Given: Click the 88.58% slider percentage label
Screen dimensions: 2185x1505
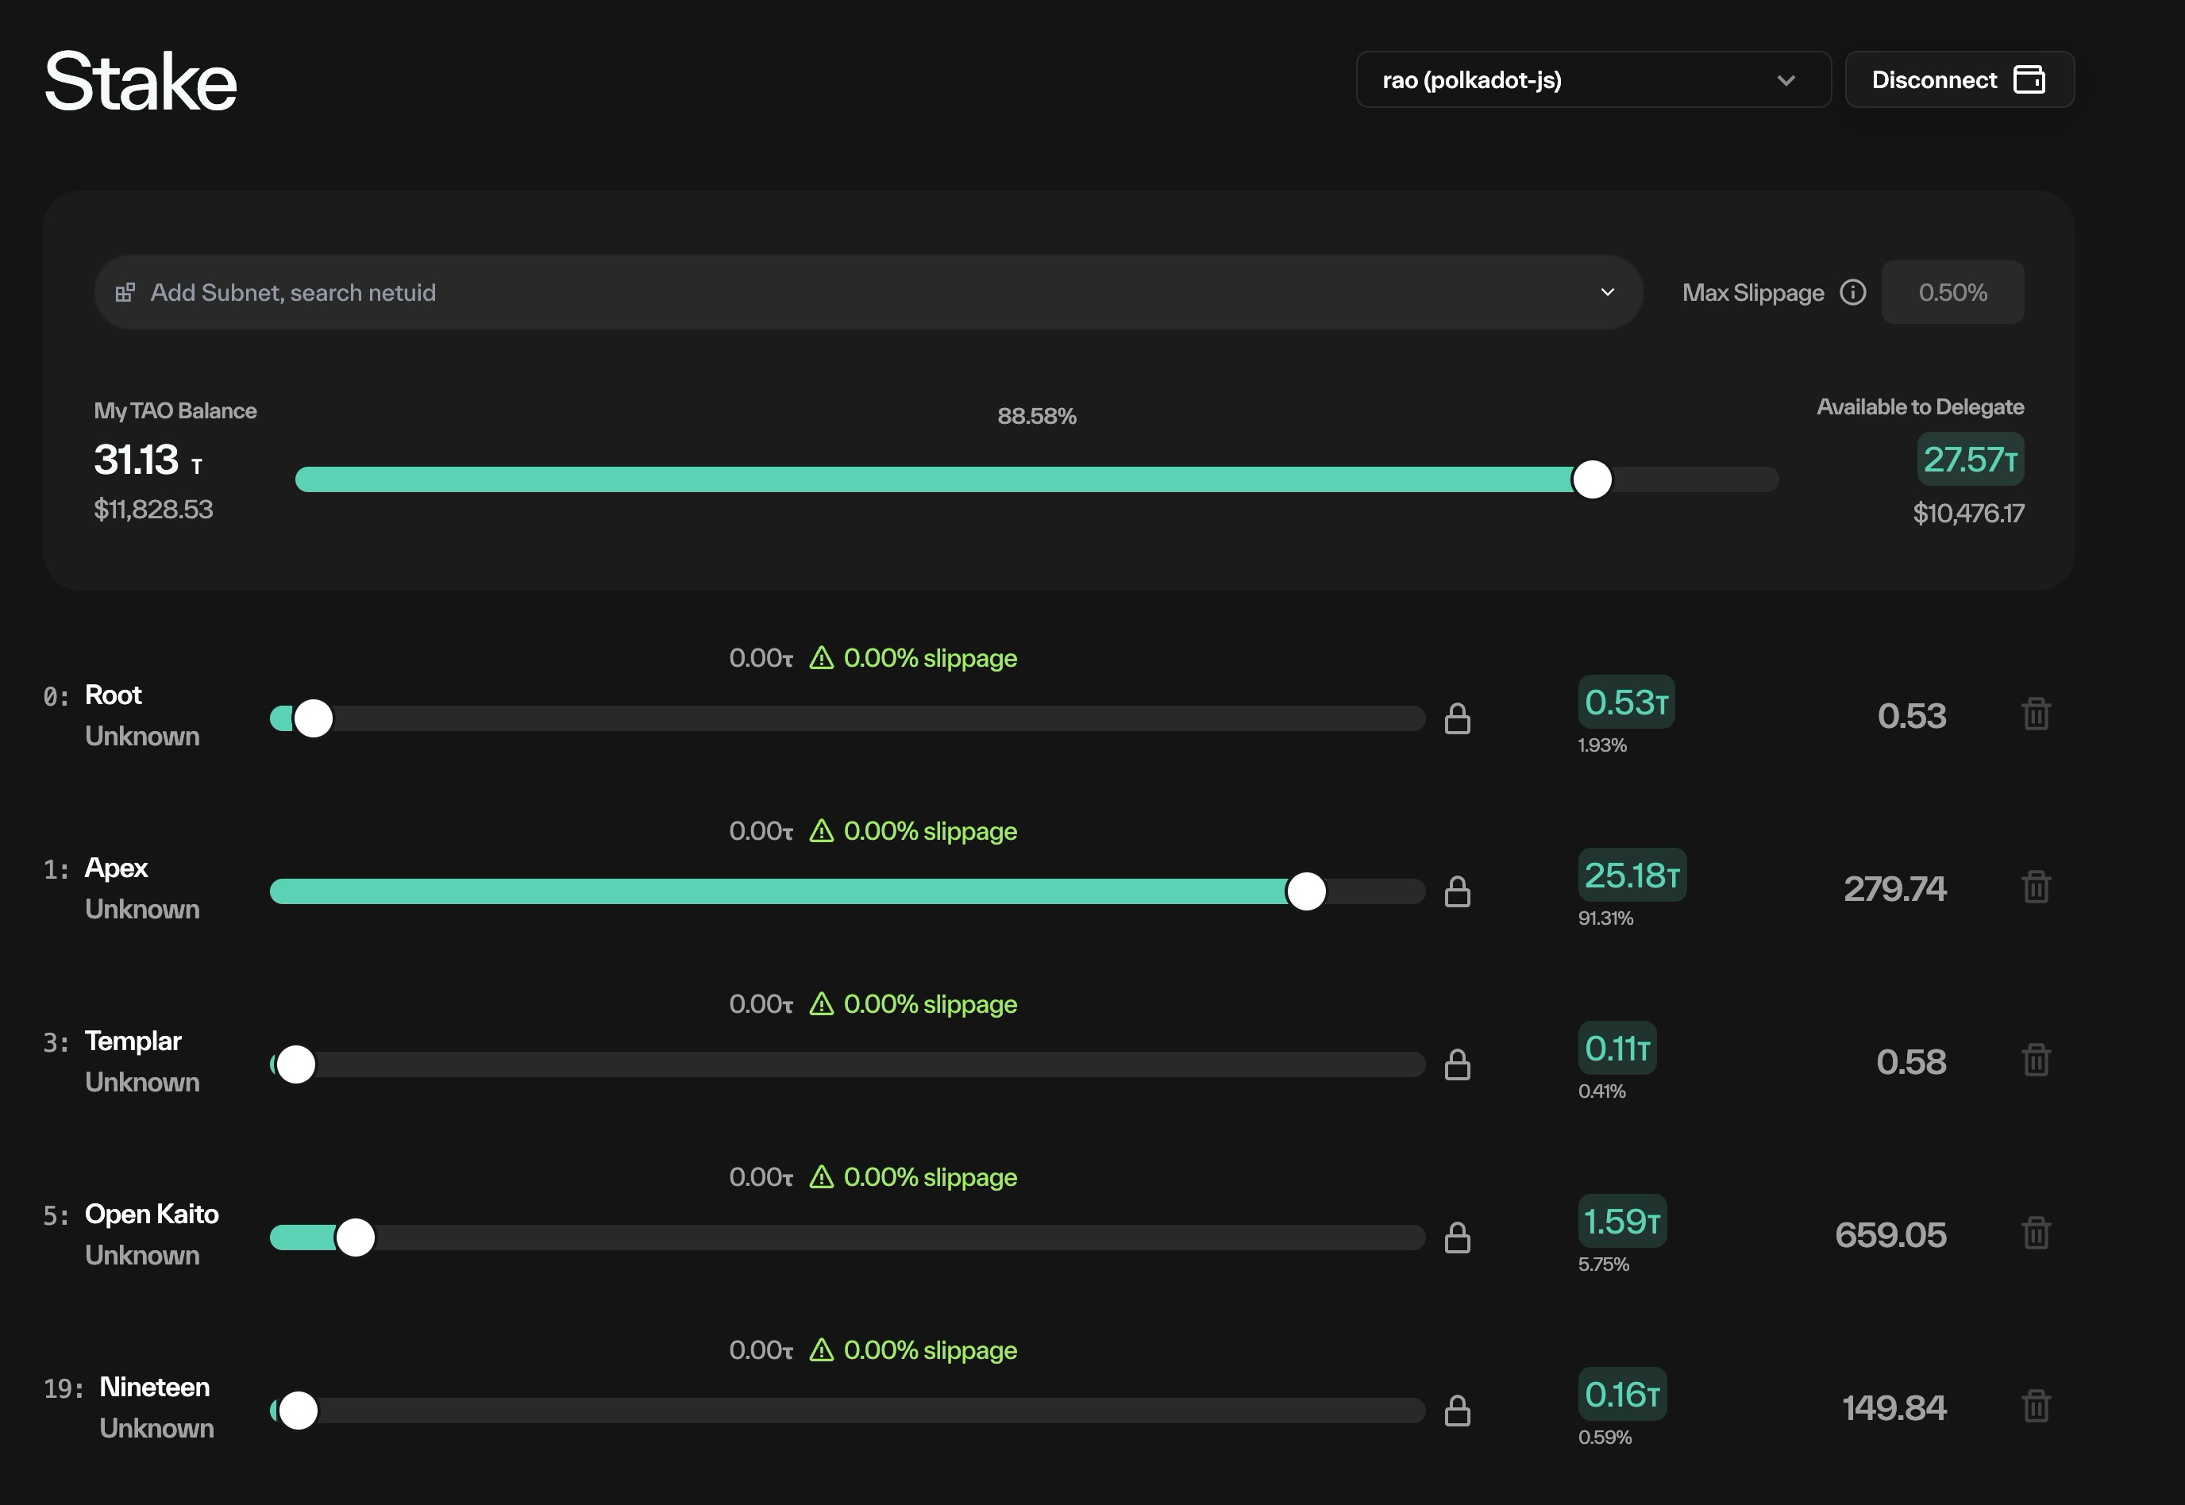Looking at the screenshot, I should tap(1036, 416).
